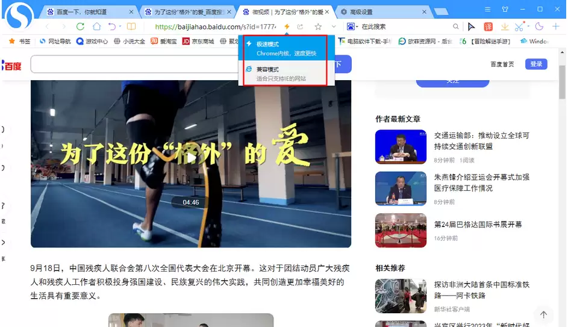Viewport: 568px width, 327px height.
Task: Click the Sogou browser logo
Action: point(20,16)
